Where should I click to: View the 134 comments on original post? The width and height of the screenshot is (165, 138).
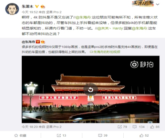(x=138, y=127)
